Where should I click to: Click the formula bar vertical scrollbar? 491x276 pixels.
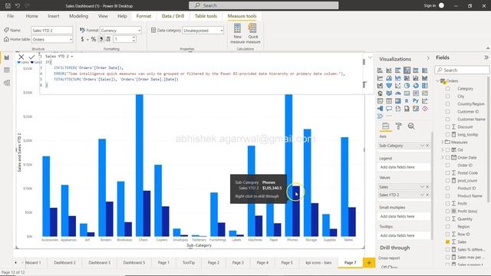click(364, 62)
